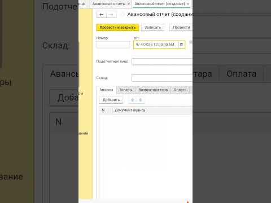Click the Записать button
Image resolution: width=271 pixels, height=203 pixels.
pyautogui.click(x=152, y=28)
